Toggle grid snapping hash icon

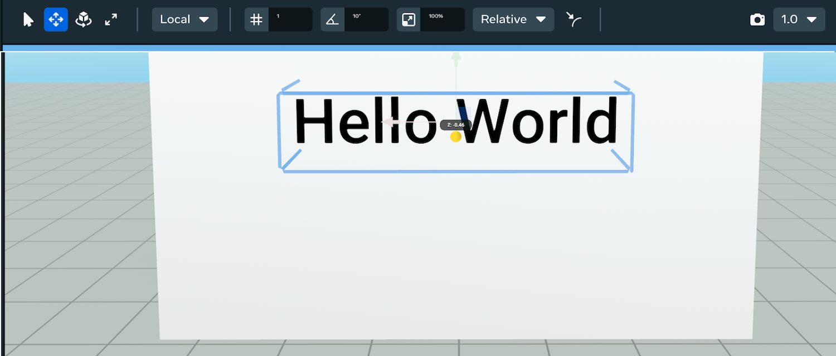click(256, 19)
